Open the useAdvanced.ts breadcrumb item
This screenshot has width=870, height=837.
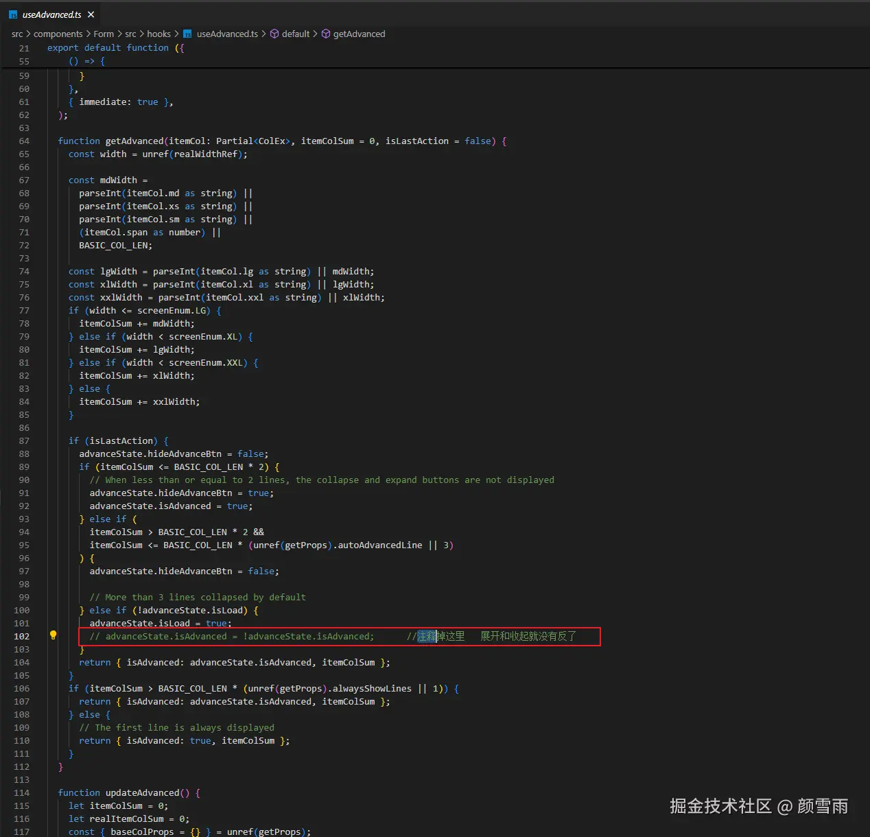point(227,34)
